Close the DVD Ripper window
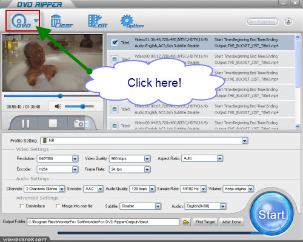 (x=295, y=3)
